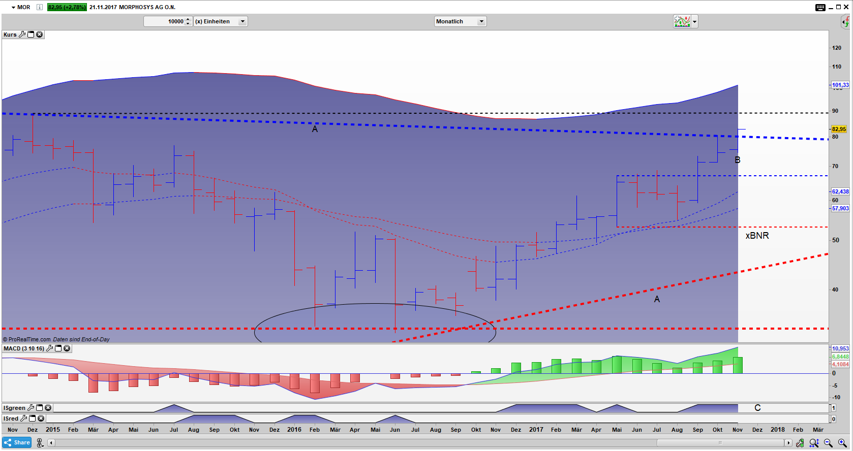Click the indicators chart icon in toolbar

click(682, 21)
